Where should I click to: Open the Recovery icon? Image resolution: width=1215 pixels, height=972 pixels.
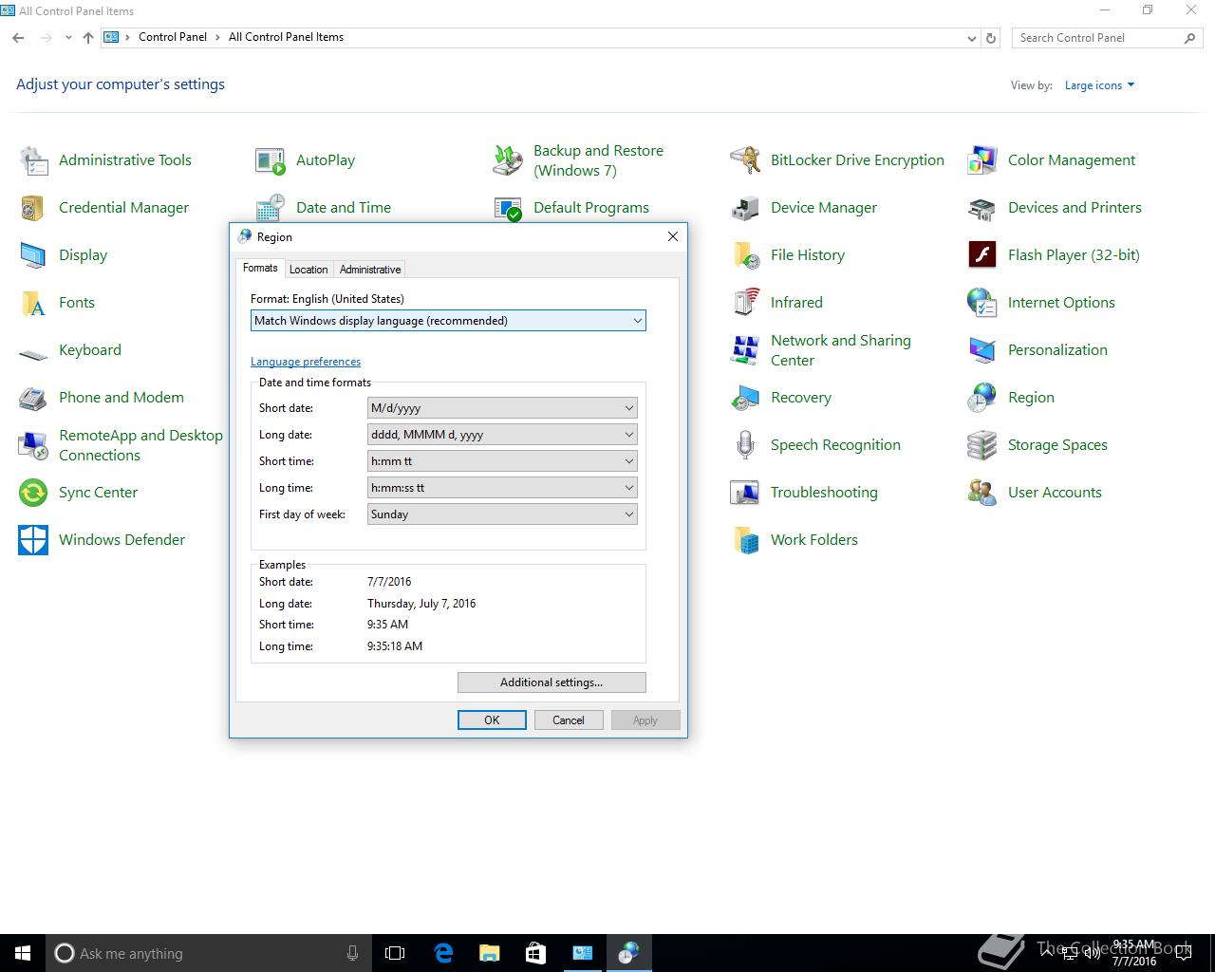745,398
